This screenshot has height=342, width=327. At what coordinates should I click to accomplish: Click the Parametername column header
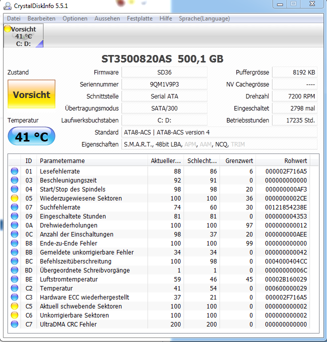coord(92,160)
